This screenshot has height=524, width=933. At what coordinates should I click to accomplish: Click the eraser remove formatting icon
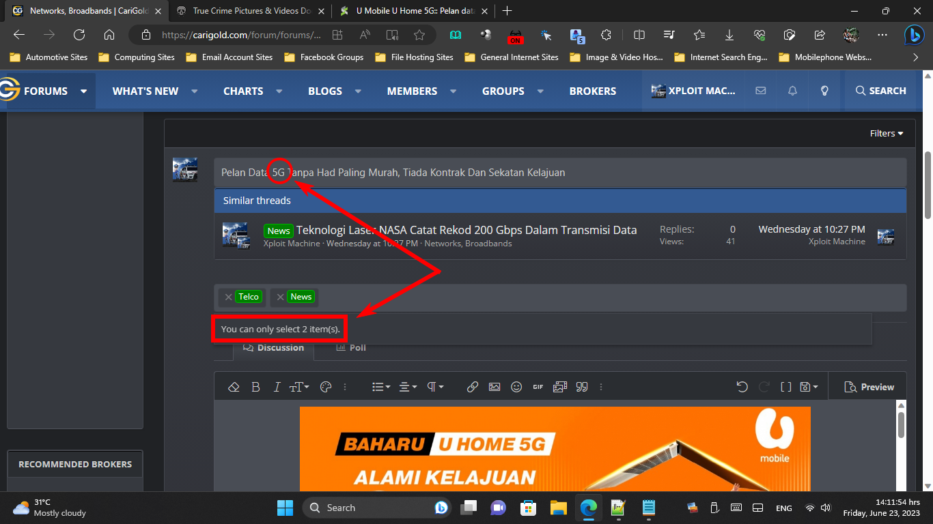pyautogui.click(x=234, y=387)
